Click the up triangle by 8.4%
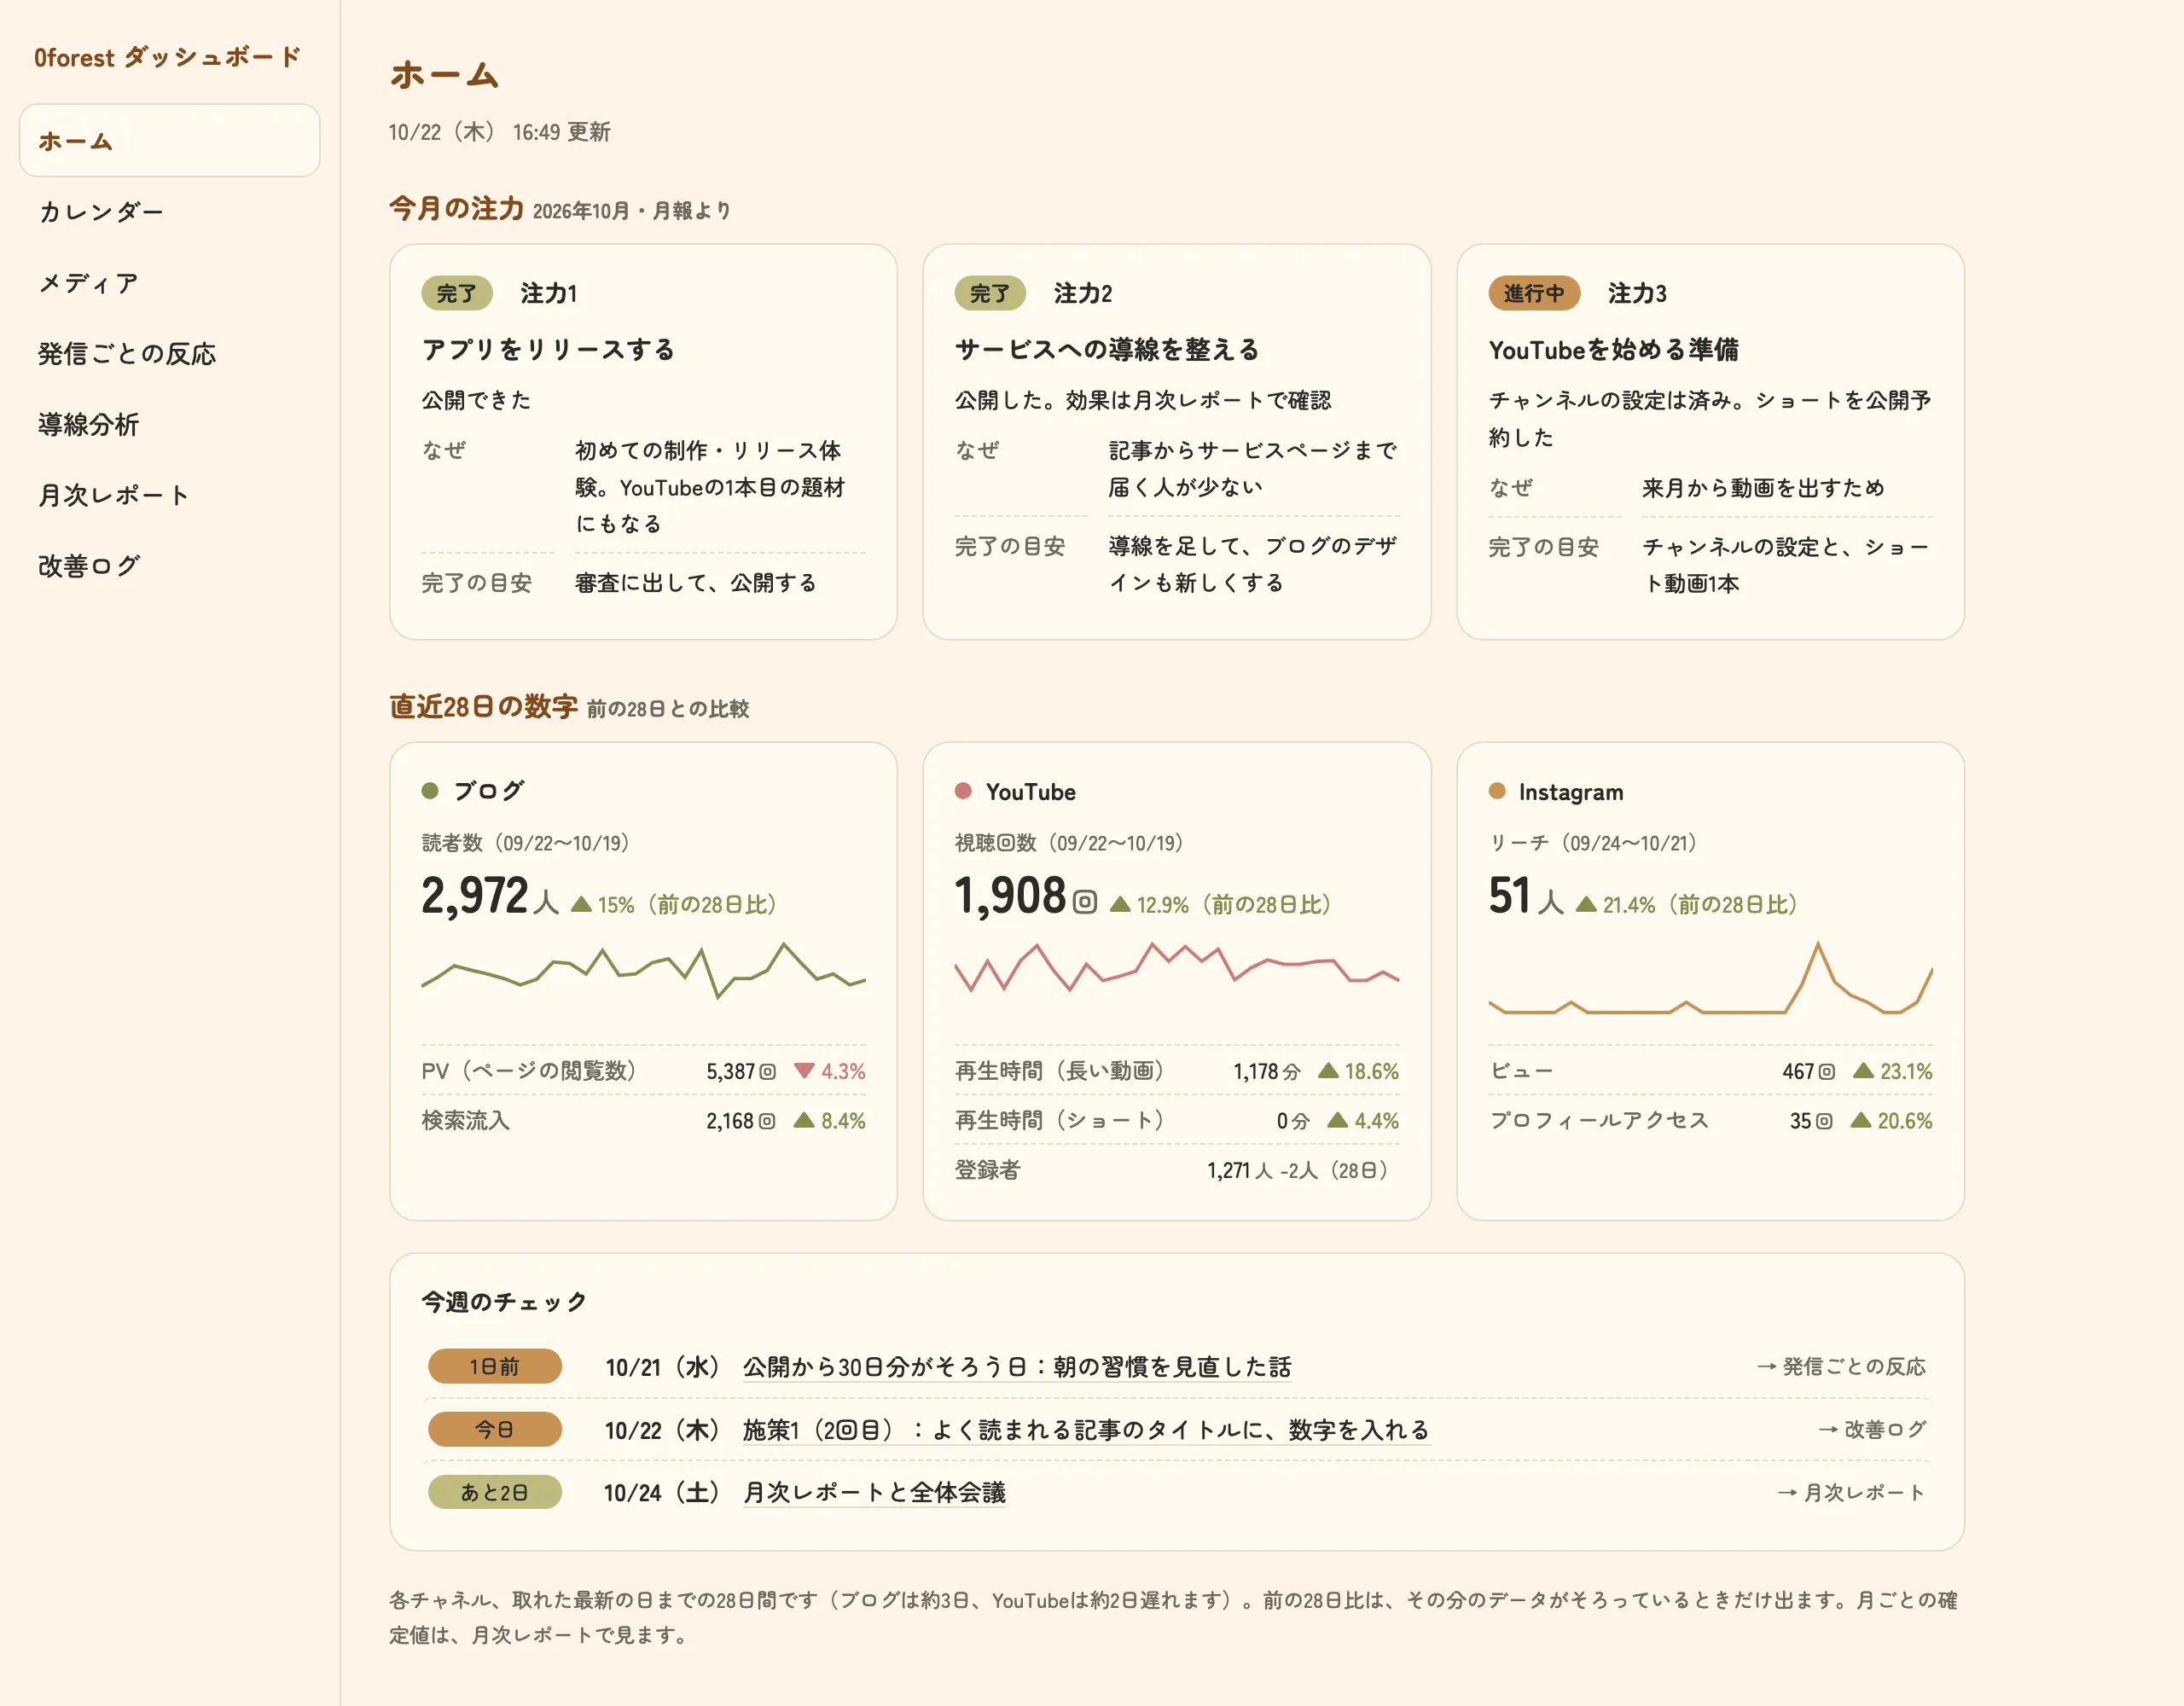This screenshot has height=1706, width=2184. point(804,1120)
